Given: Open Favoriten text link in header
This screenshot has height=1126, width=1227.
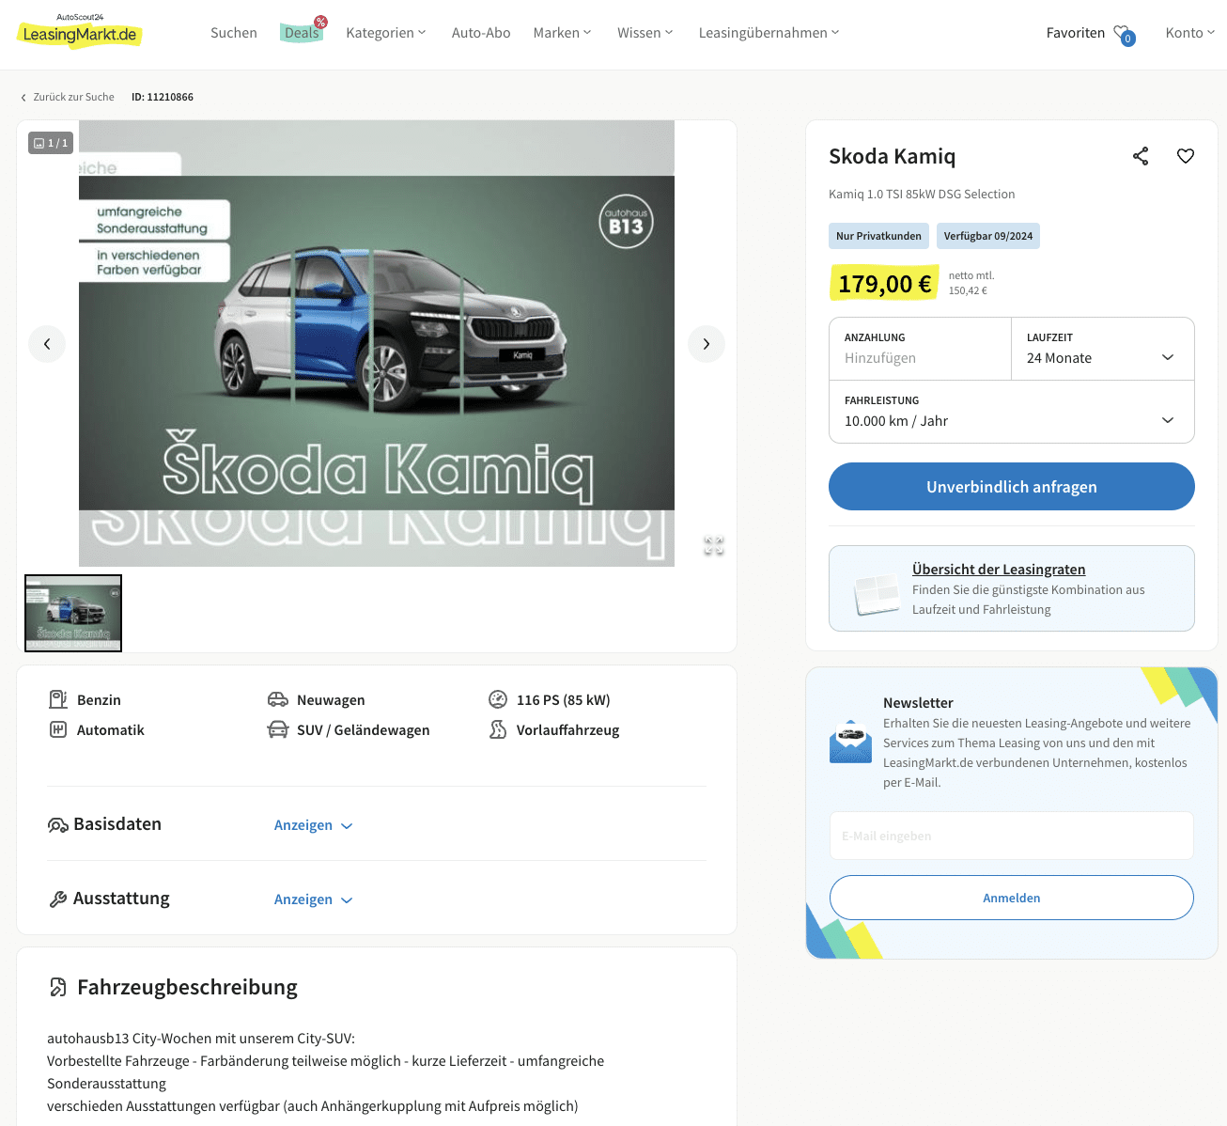Looking at the screenshot, I should tap(1076, 33).
